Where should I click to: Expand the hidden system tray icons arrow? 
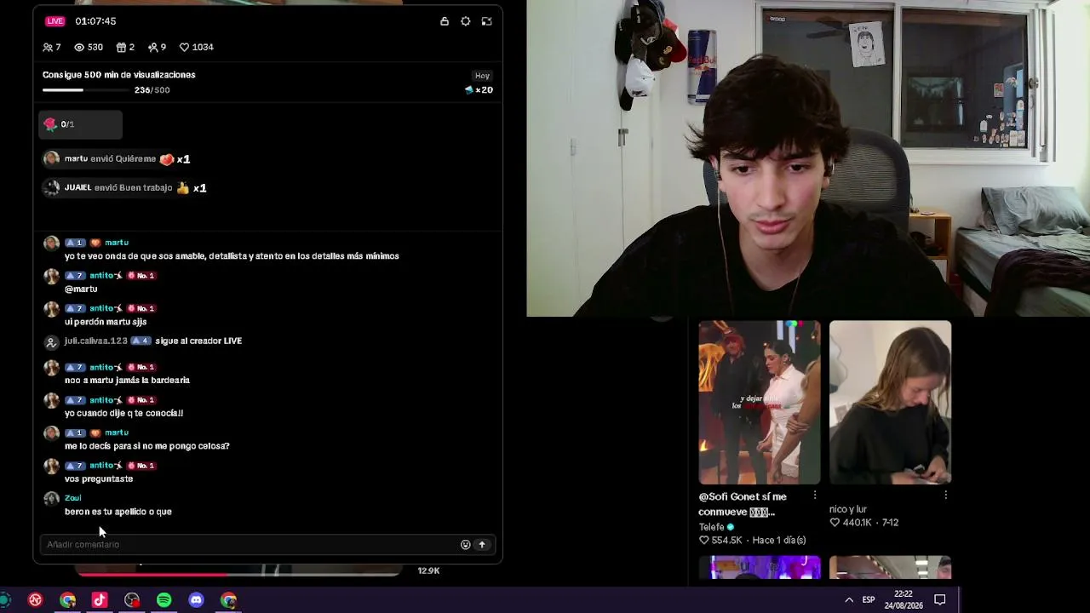click(849, 600)
